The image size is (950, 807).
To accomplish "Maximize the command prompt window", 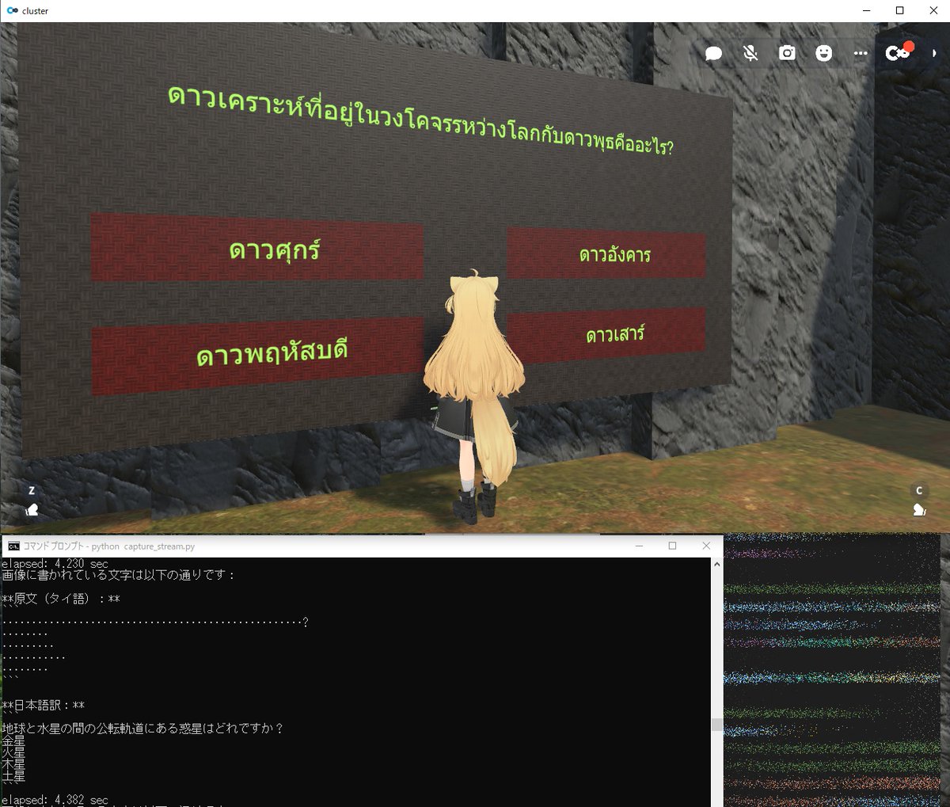I will tap(673, 546).
